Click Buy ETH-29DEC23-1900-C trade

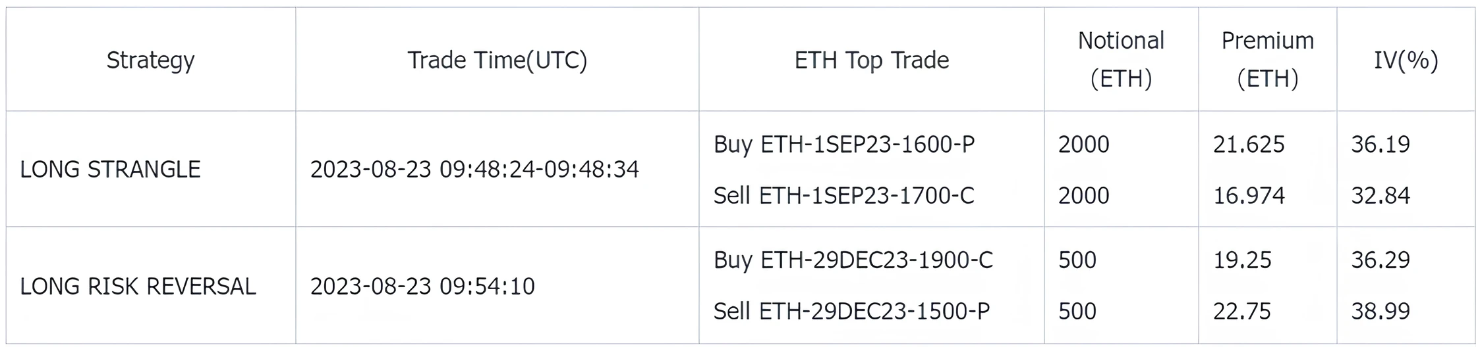[x=853, y=260]
